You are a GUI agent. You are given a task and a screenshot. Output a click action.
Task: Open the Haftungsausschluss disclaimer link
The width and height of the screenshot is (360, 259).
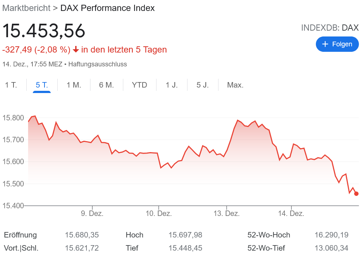pos(97,64)
